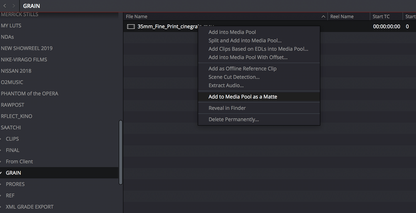Click the folder list scrollbar
The height and width of the screenshot is (213, 416).
click(x=121, y=152)
